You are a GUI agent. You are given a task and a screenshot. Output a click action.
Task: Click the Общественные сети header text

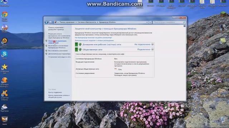point(92,50)
